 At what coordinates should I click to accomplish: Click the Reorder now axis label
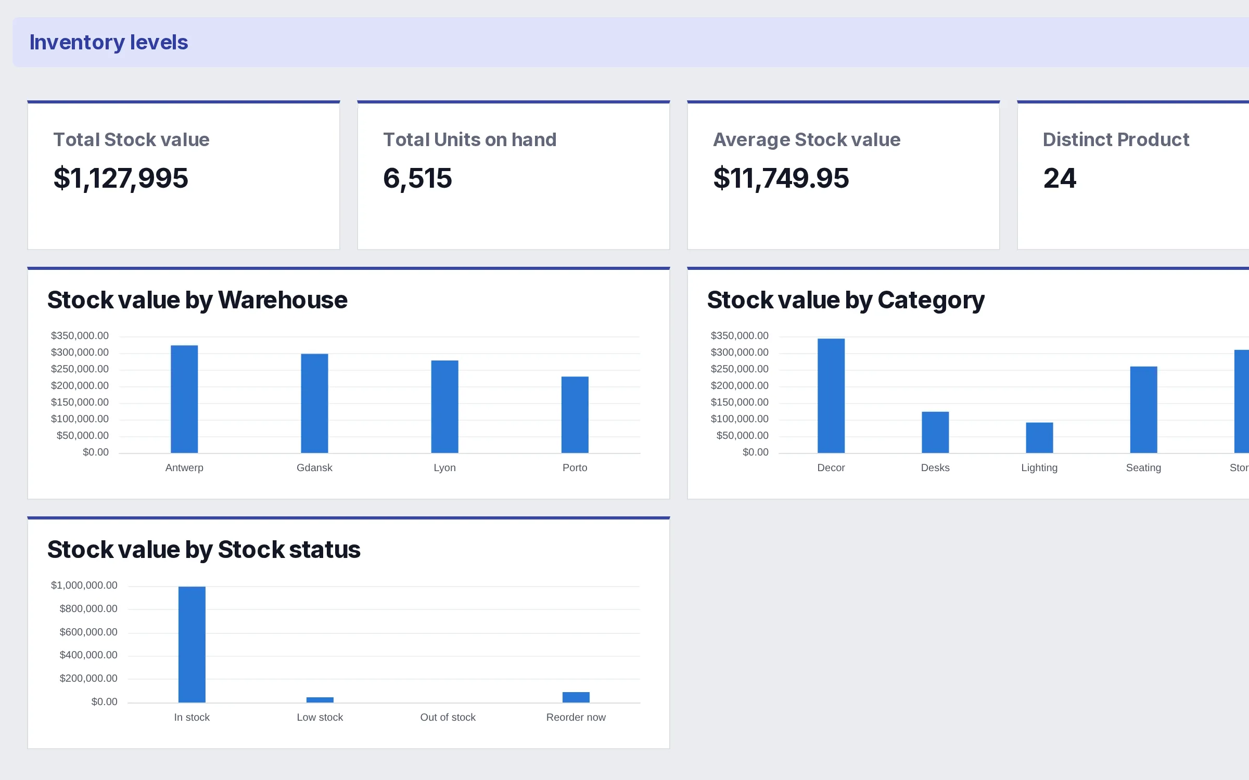(576, 717)
